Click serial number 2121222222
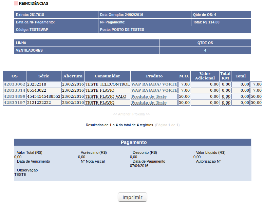Viewport: 264px width, 202px height. [39, 103]
